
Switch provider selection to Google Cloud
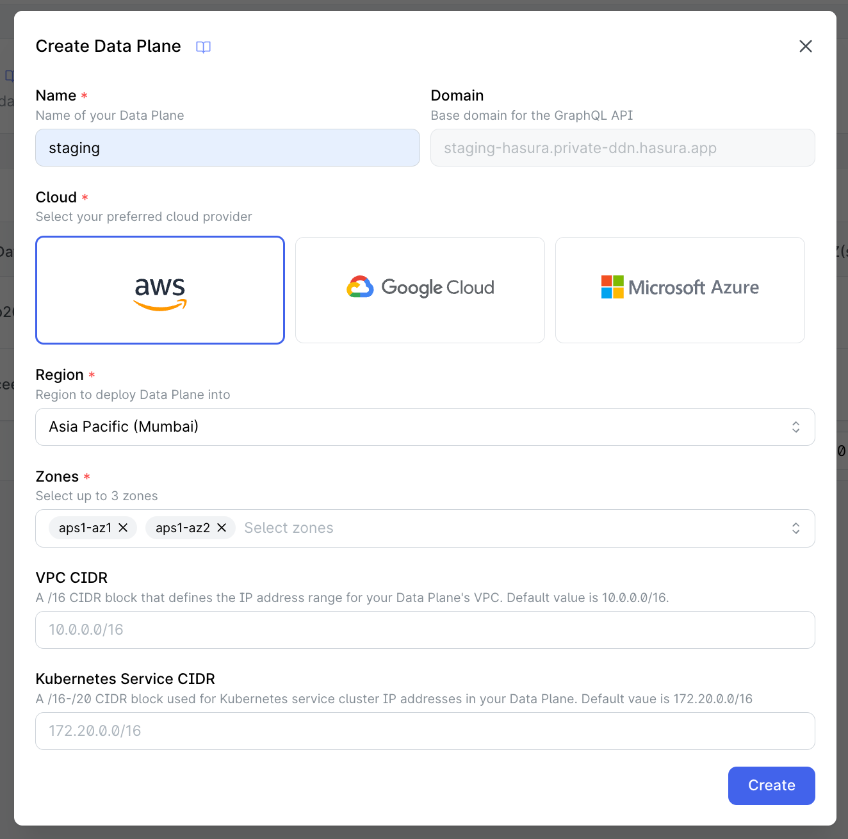tap(420, 289)
